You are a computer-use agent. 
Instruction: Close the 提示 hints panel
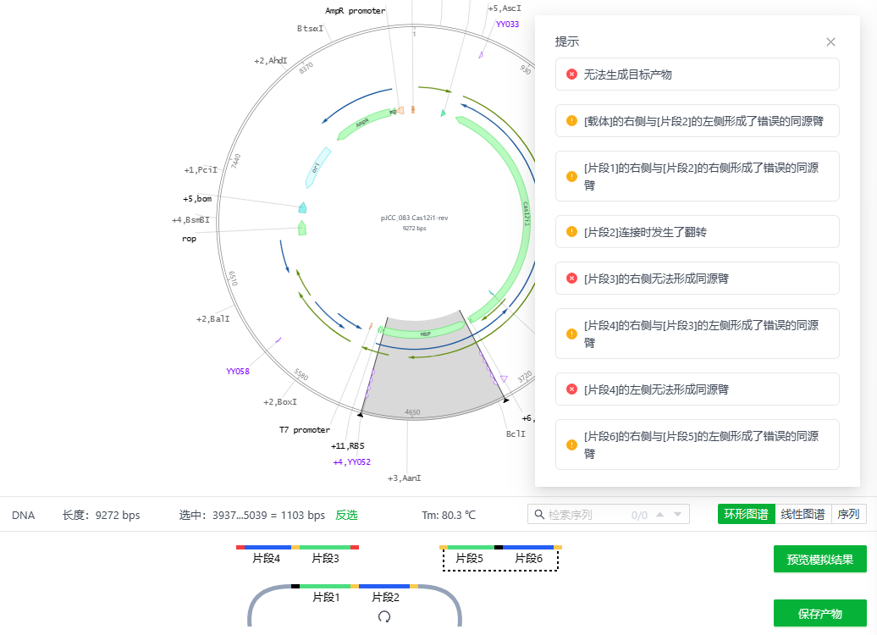(830, 42)
